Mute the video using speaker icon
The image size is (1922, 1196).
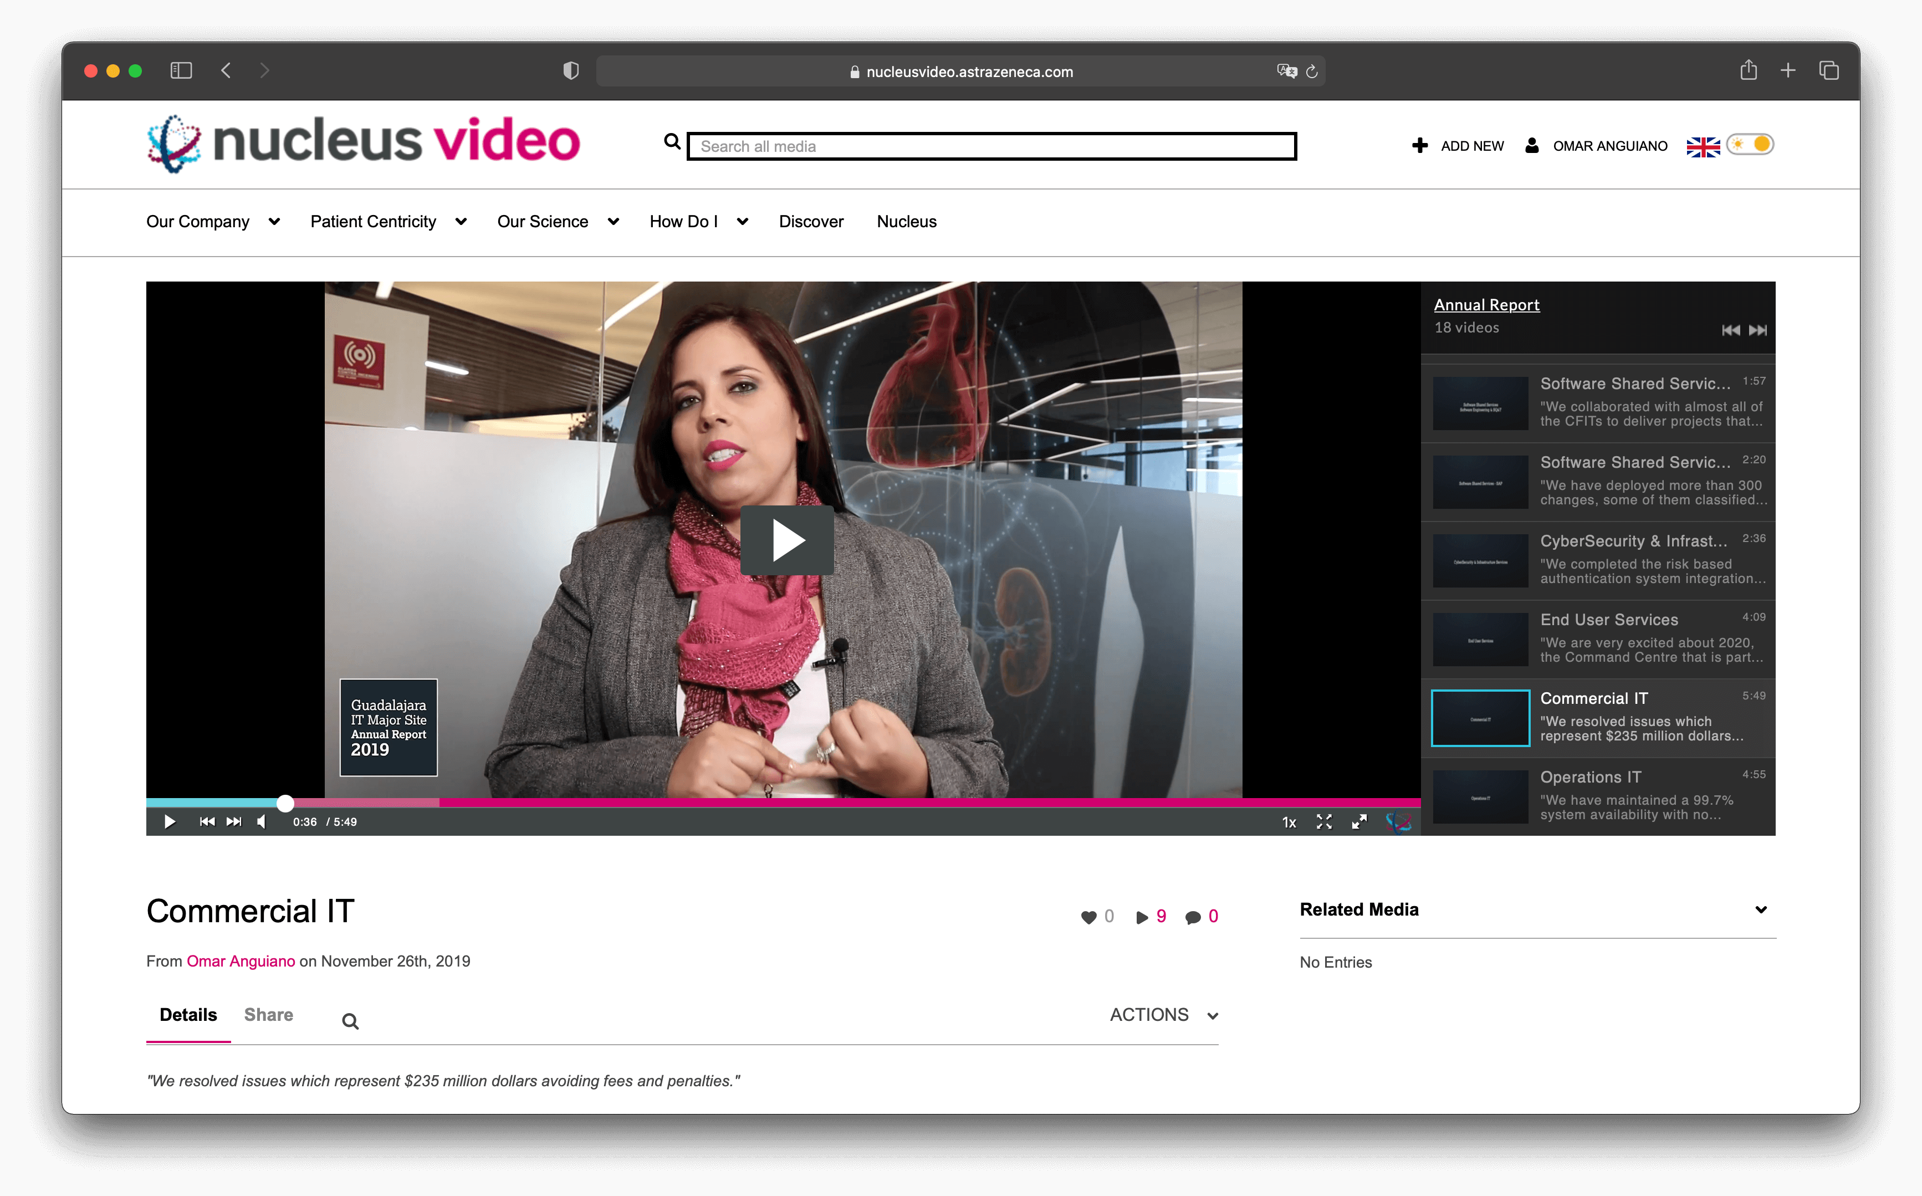pos(262,822)
